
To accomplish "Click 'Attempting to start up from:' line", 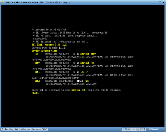I will coord(50,30).
